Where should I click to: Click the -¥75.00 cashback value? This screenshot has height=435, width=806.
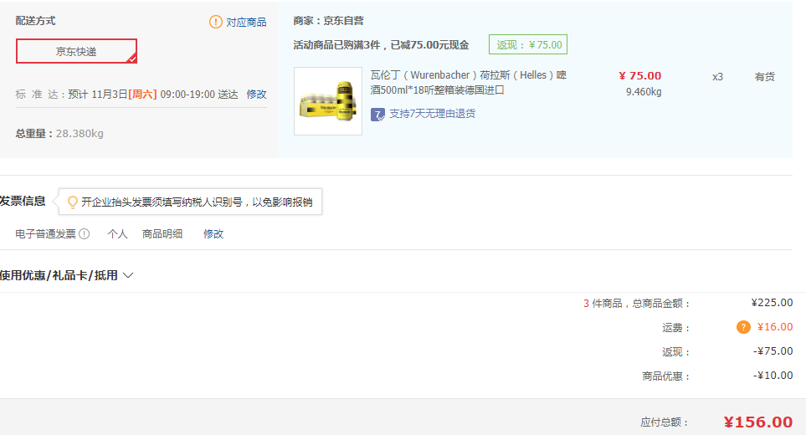(773, 351)
